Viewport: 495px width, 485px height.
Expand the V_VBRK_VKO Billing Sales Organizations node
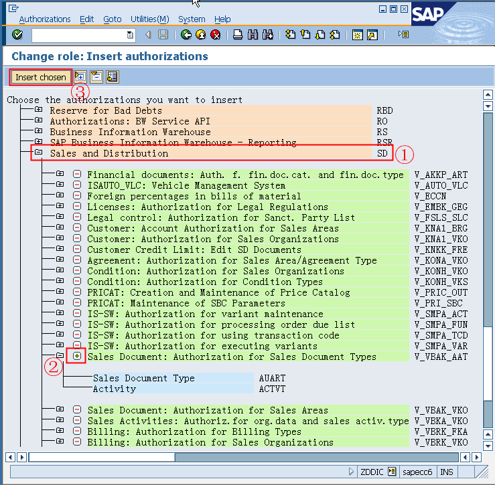click(60, 441)
